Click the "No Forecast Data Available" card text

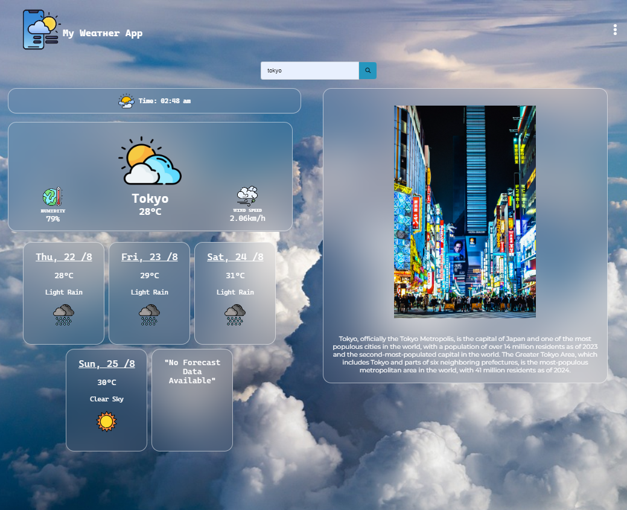click(x=193, y=372)
